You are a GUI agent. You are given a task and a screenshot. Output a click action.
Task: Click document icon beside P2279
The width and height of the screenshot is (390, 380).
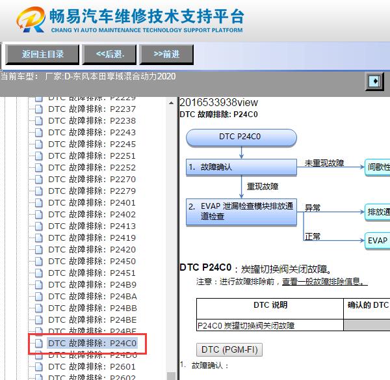pos(38,191)
